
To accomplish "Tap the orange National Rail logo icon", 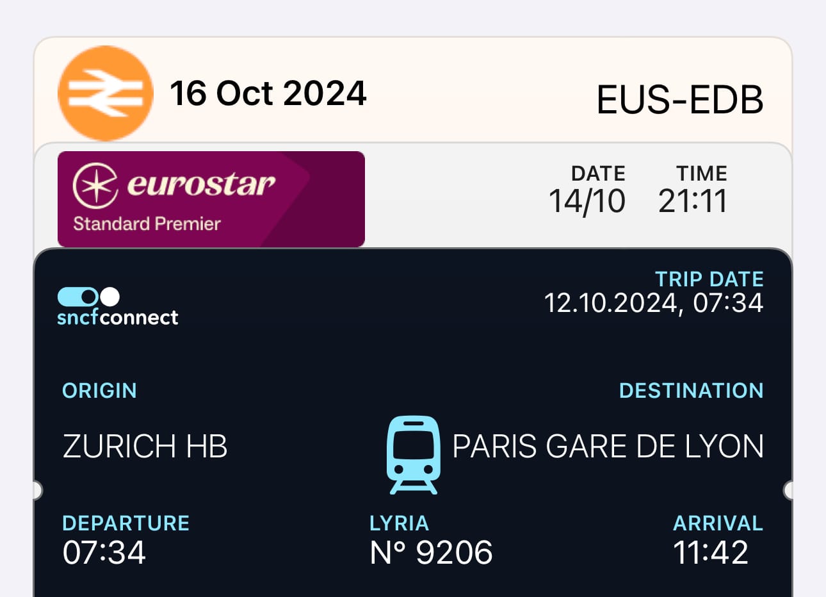I will 106,94.
